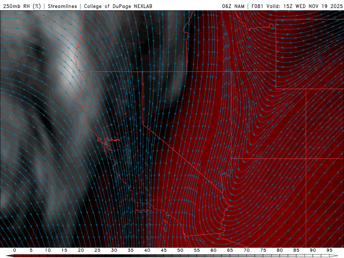Click the colorbar label '85'
This screenshot has width=344, height=258.
tap(296, 250)
